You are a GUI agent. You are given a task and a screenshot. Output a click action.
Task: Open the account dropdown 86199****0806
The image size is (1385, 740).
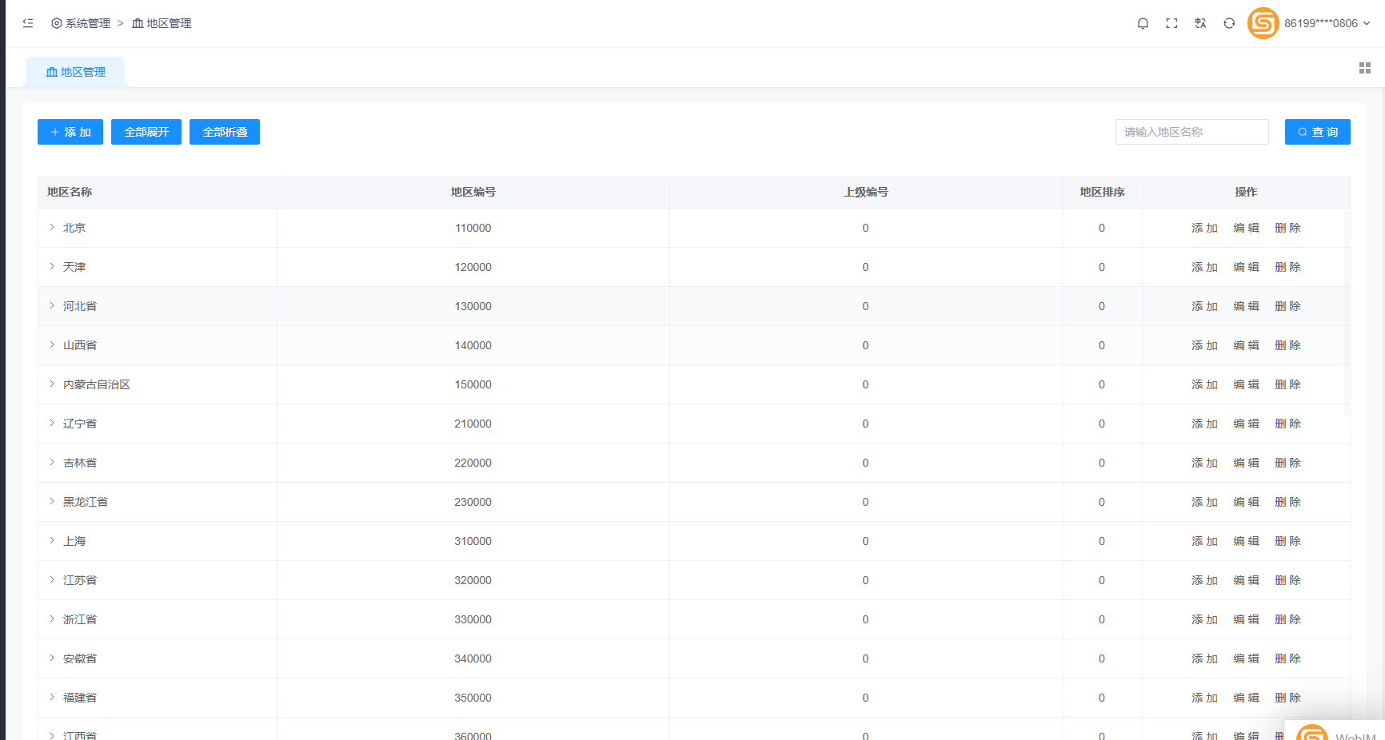click(1327, 23)
